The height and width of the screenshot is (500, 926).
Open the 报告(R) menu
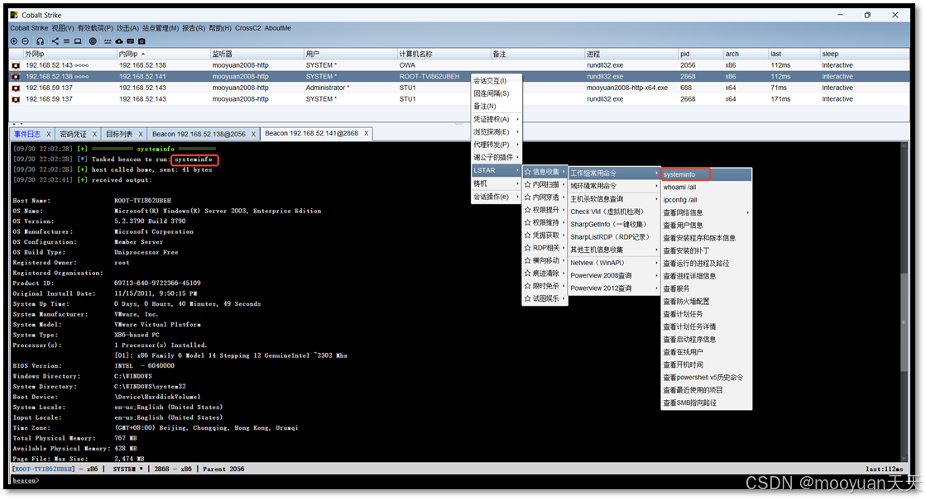194,28
